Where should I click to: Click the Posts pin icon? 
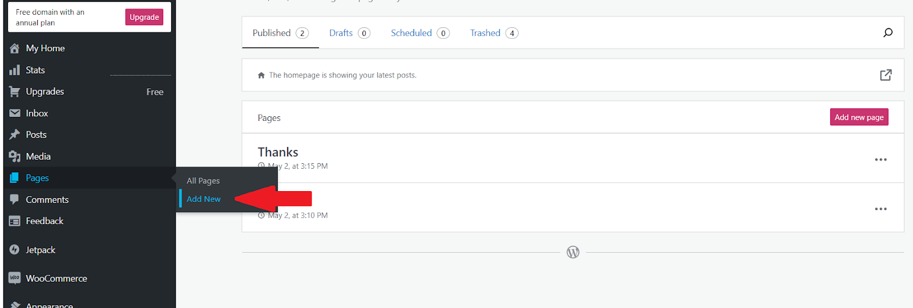(x=15, y=135)
